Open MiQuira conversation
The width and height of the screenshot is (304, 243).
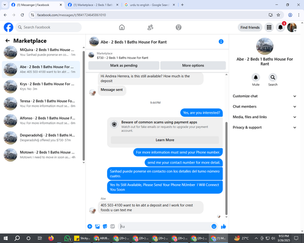tap(41, 52)
